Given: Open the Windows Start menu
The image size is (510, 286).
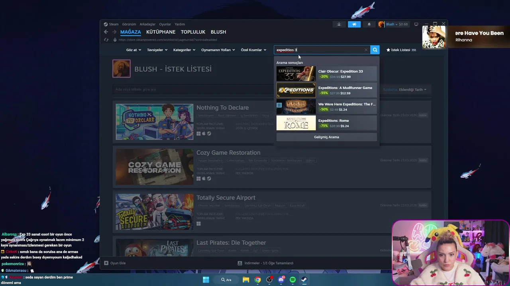Looking at the screenshot, I should [206, 280].
